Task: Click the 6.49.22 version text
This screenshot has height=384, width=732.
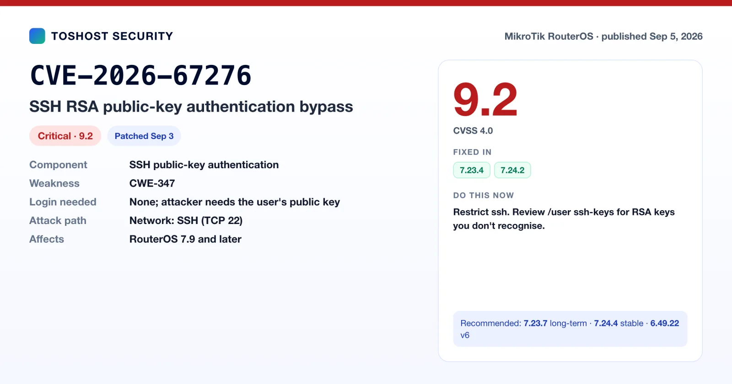Action: 665,323
